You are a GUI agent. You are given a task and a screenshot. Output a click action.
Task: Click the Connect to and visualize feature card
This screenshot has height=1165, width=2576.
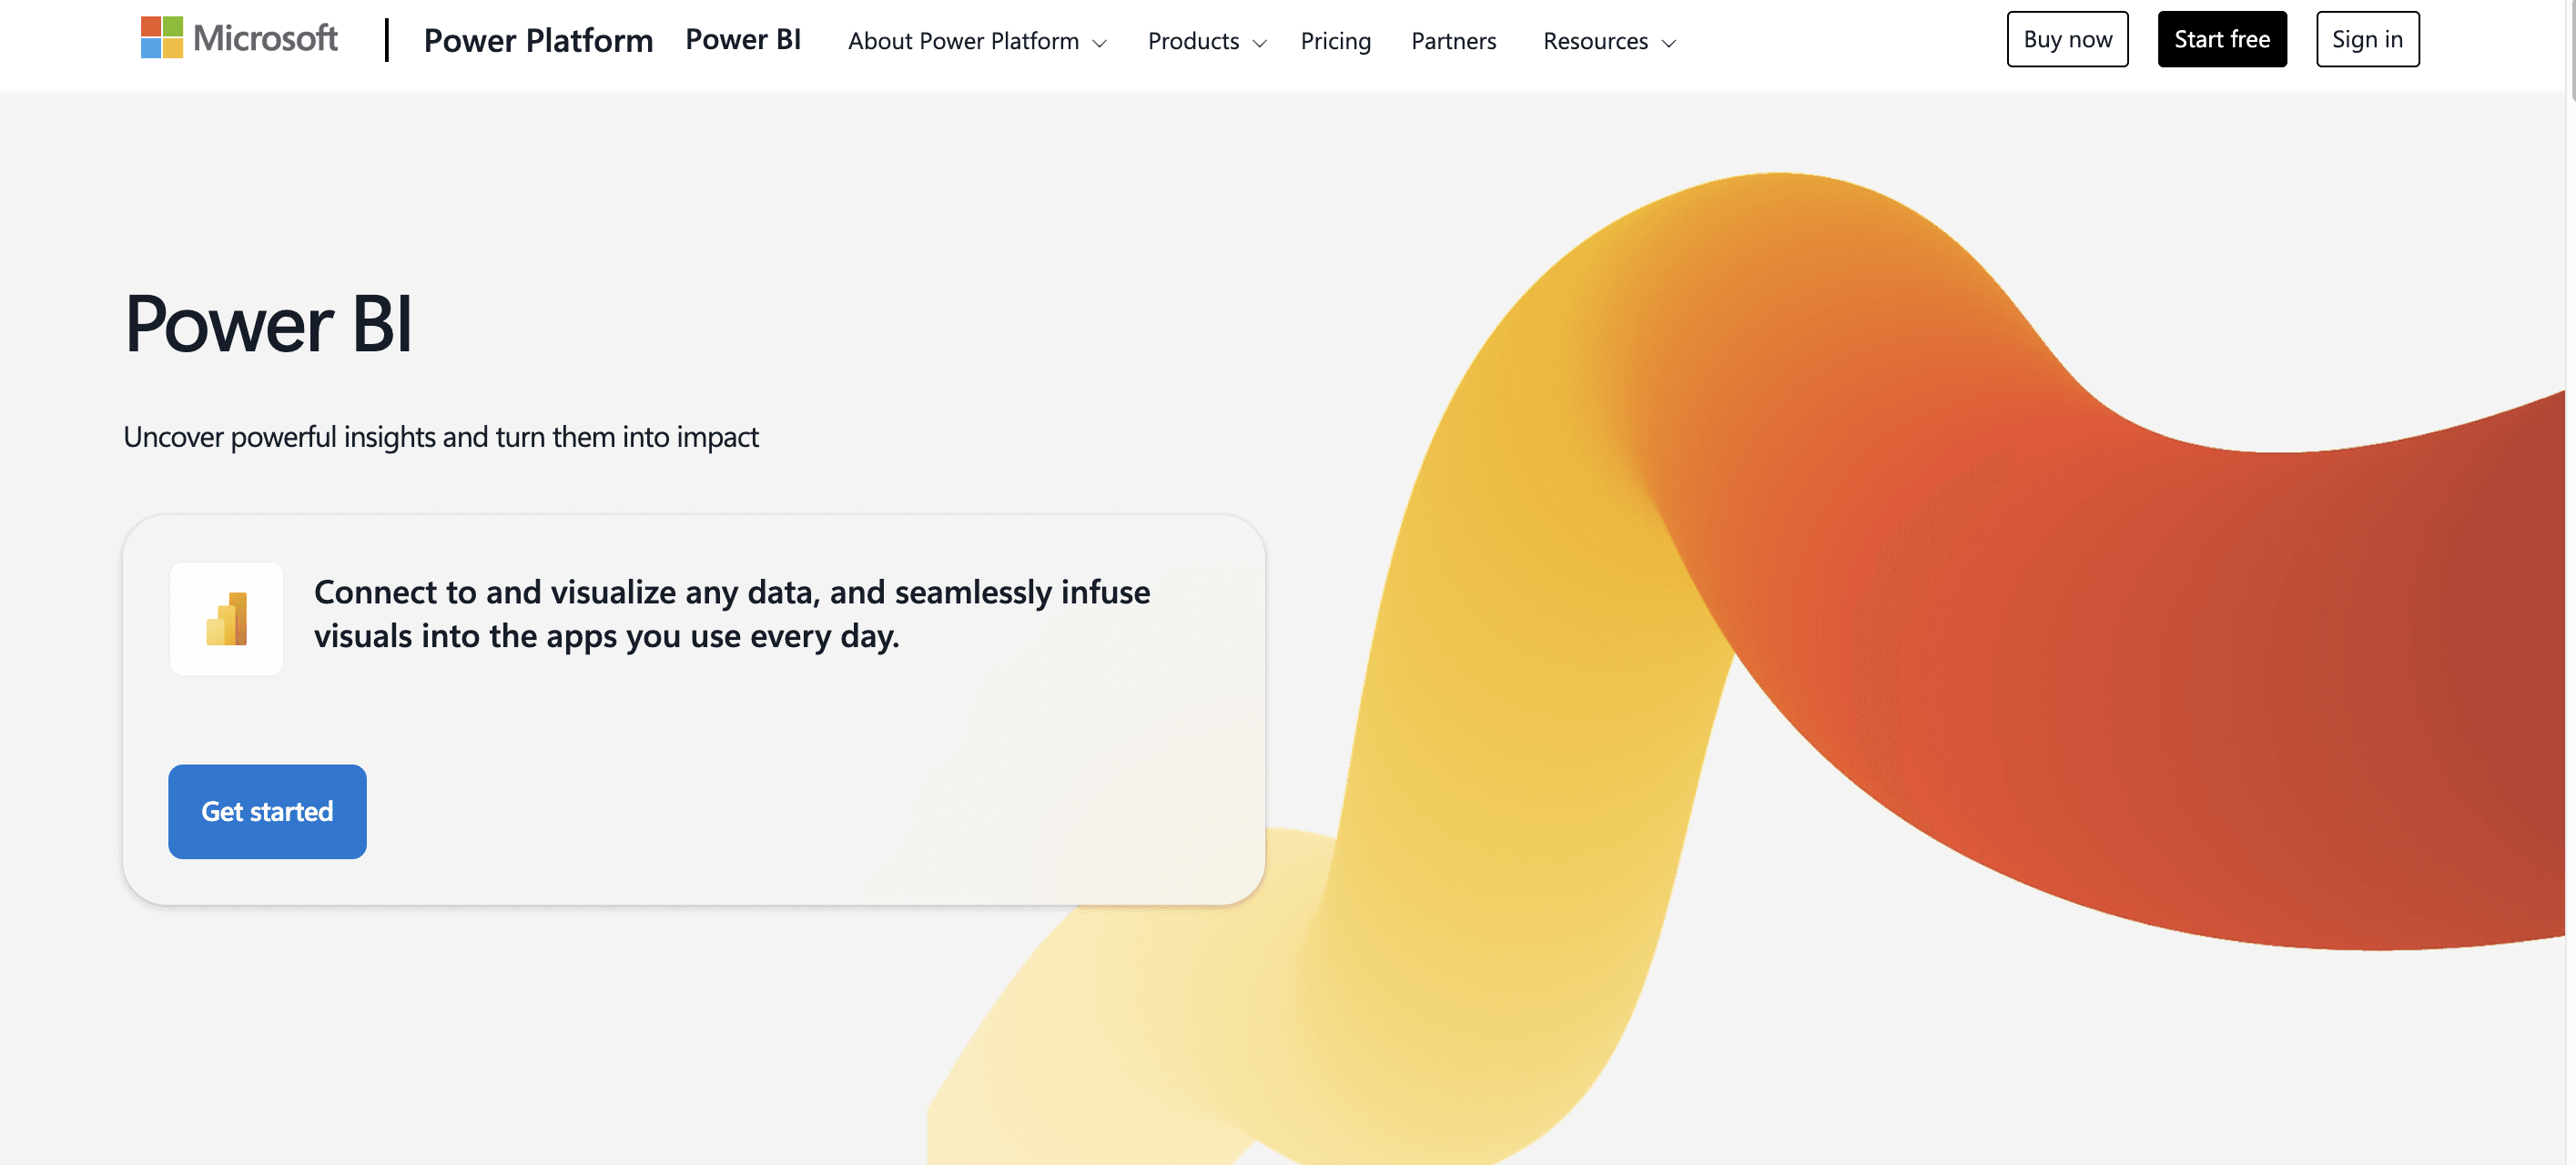tap(694, 710)
